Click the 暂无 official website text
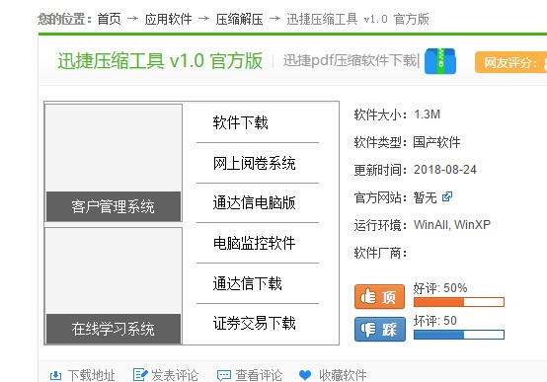Viewport: 547px width, 382px height. pos(425,197)
